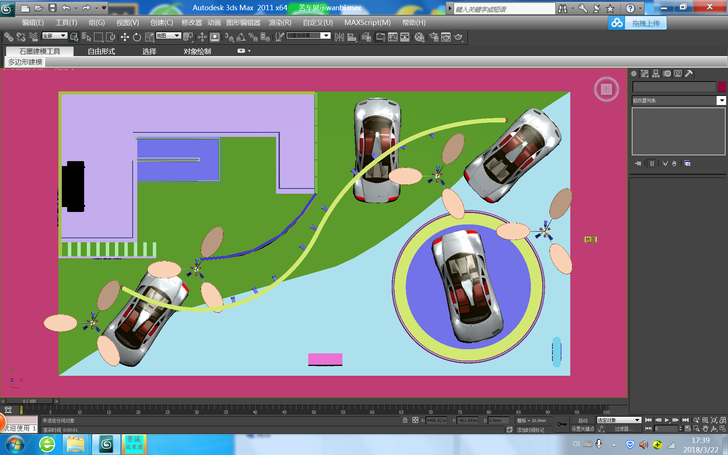Click the object color swatch
Image resolution: width=728 pixels, height=455 pixels.
coord(722,86)
